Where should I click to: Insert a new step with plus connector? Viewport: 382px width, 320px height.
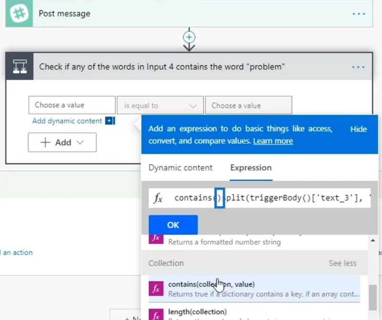point(189,37)
